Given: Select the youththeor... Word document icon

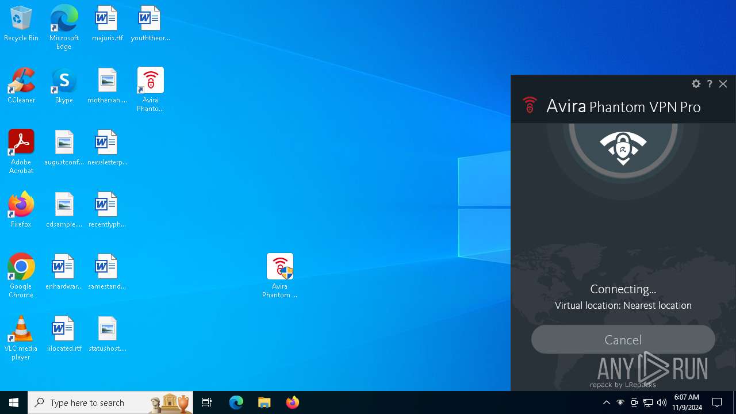Looking at the screenshot, I should (151, 24).
